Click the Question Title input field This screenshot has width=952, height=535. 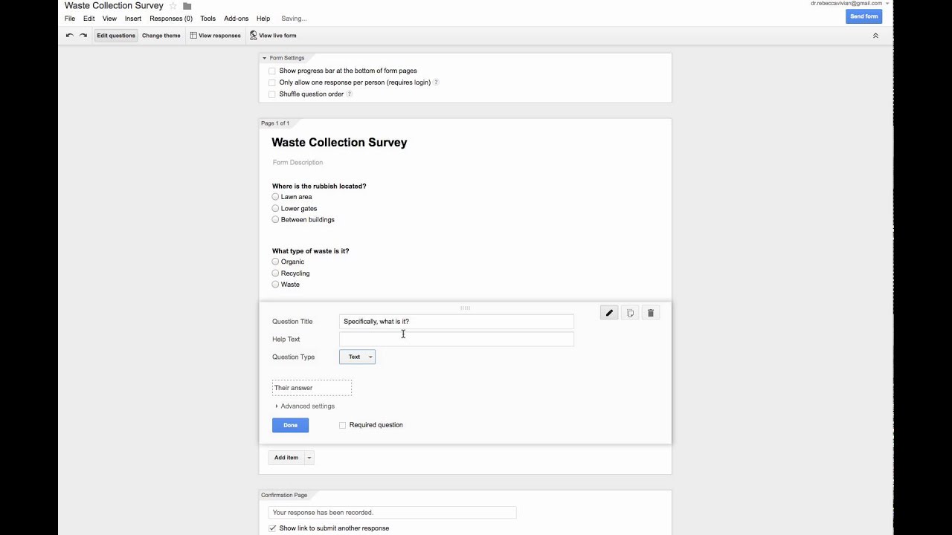coord(457,322)
